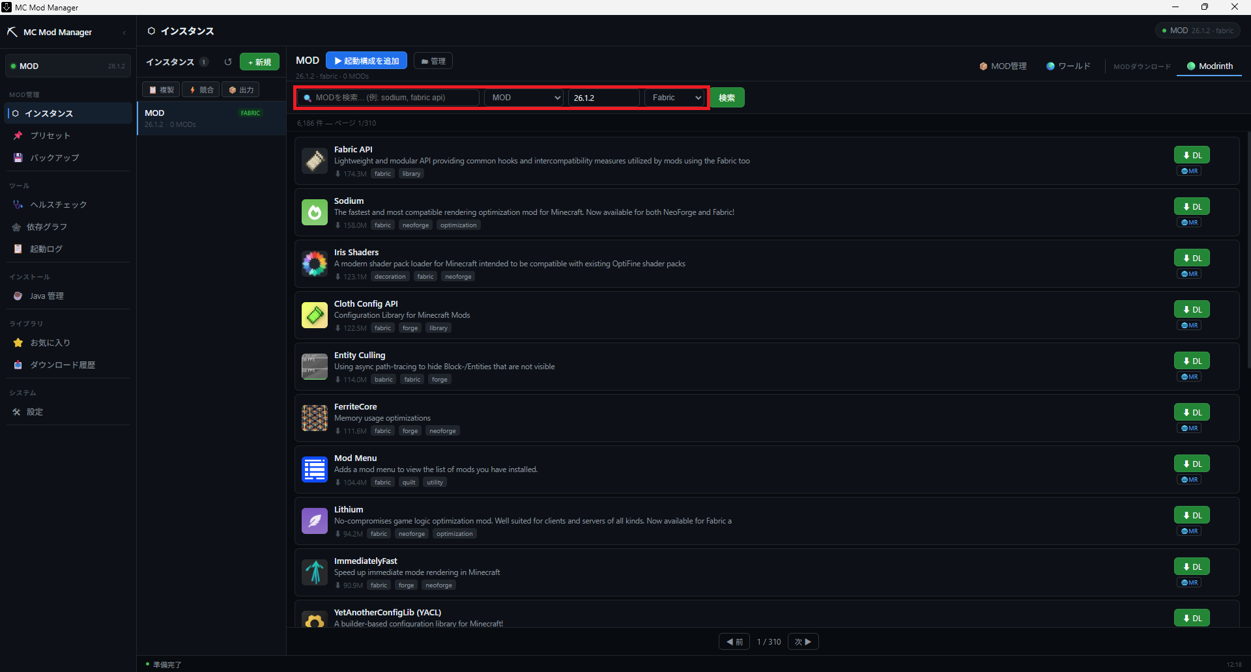
Task: Open Modrinth page for Fabric API (MR)
Action: pyautogui.click(x=1190, y=171)
